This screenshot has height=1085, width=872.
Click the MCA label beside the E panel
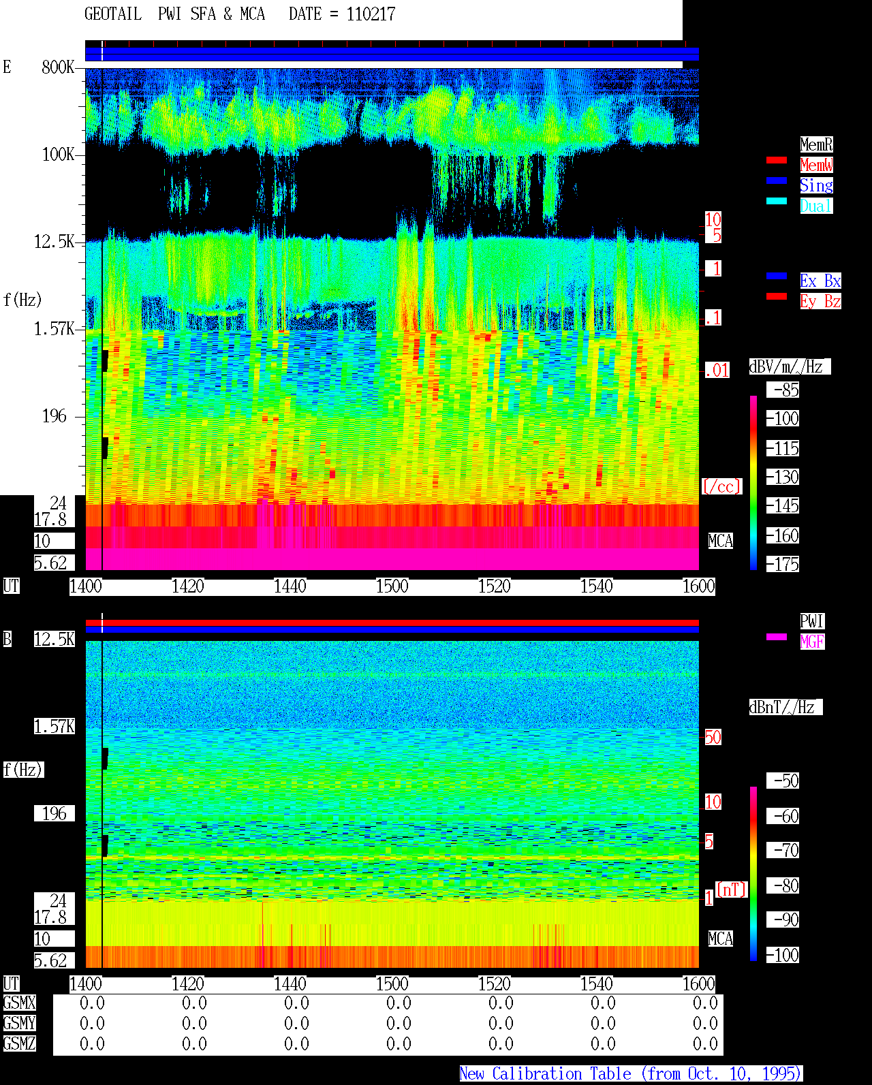(721, 541)
